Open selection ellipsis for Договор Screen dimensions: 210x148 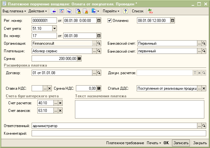(x=95, y=73)
